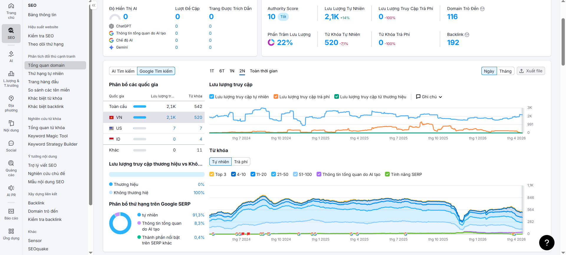The width and height of the screenshot is (566, 255).
Task: Select the 1N time range tab
Action: [x=232, y=71]
